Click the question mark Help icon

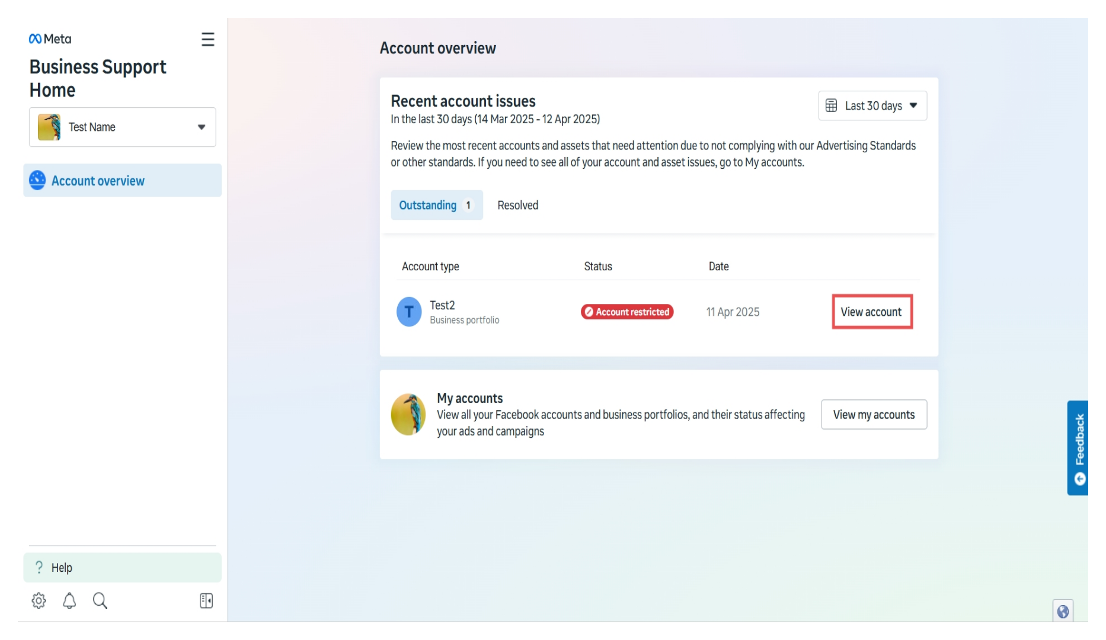(39, 567)
